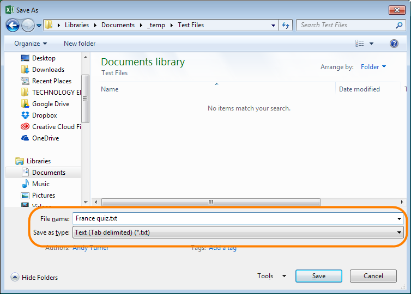Click the Pictures library icon
The image size is (411, 294).
pos(25,195)
